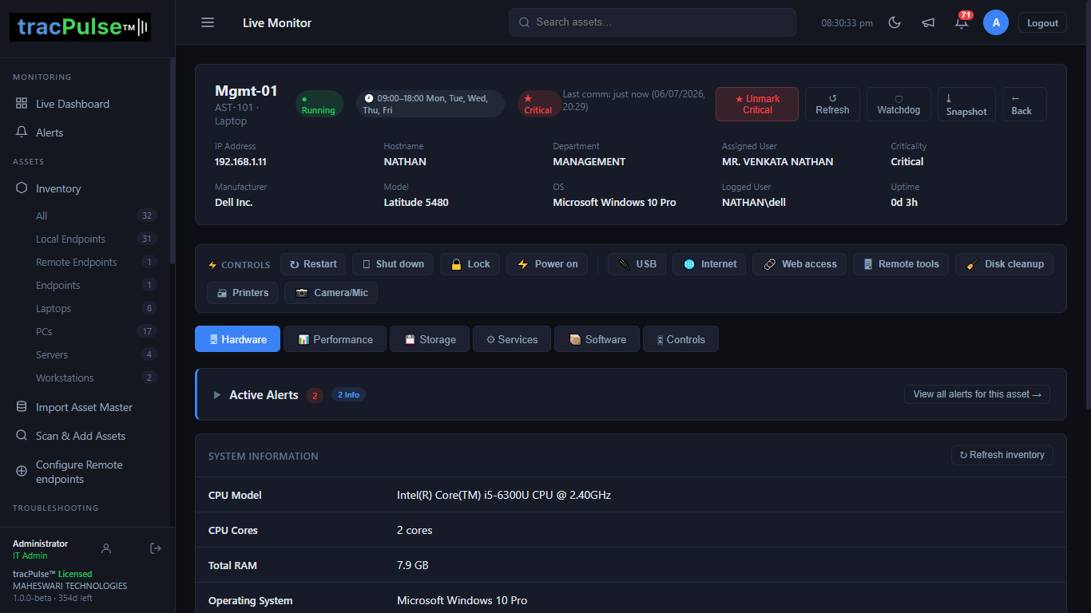The width and height of the screenshot is (1091, 613).
Task: Select Servers category
Action: [85, 354]
